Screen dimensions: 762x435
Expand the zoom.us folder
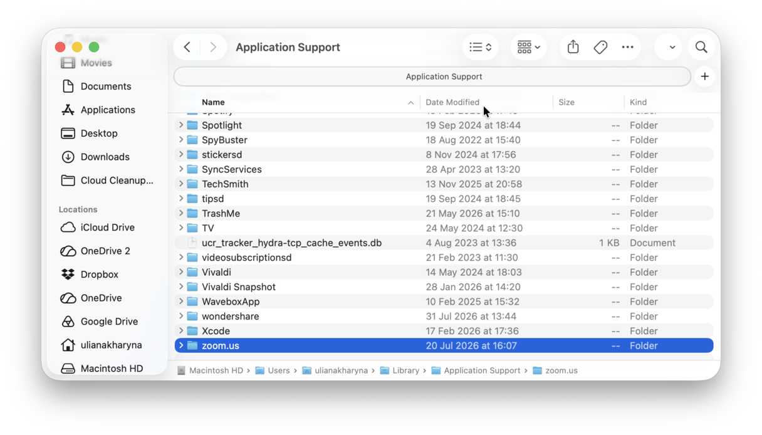[x=181, y=346]
